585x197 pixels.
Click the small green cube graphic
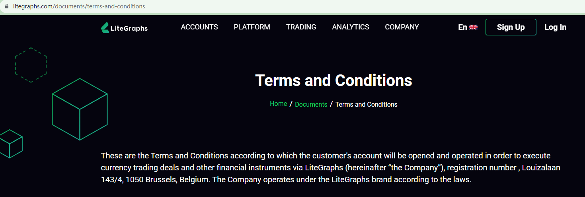11,143
